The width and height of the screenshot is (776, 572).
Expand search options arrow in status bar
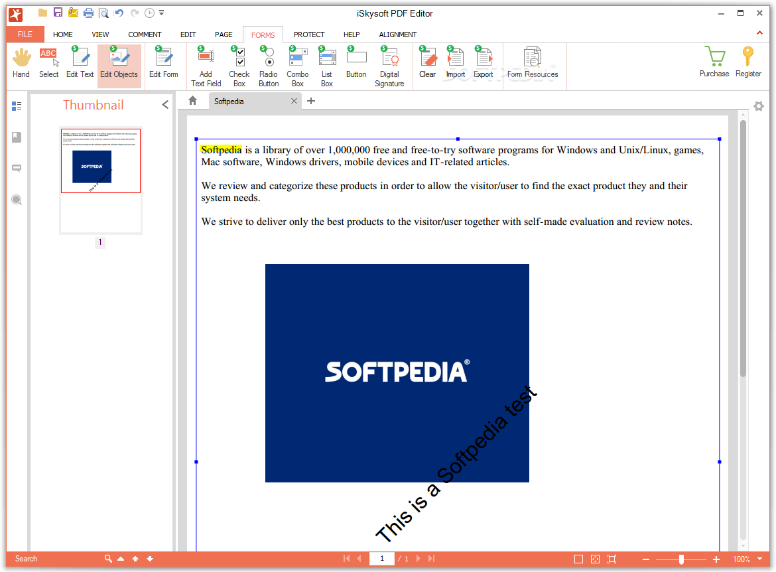click(121, 559)
